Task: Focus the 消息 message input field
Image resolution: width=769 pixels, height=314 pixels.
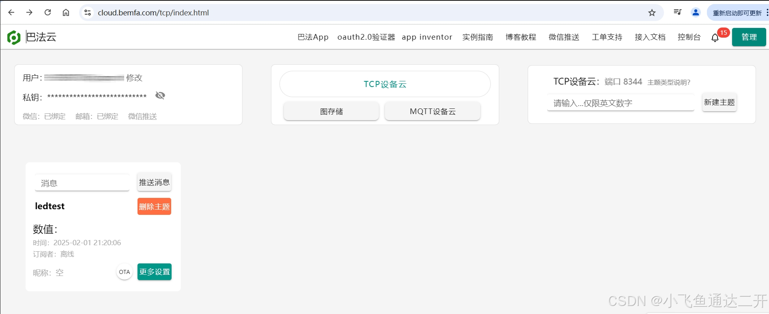Action: [x=82, y=183]
